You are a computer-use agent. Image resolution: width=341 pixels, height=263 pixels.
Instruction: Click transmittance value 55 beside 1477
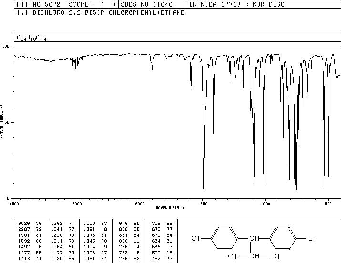pos(39,253)
